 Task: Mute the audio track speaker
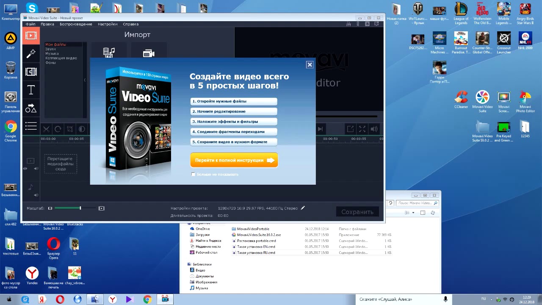point(36,195)
